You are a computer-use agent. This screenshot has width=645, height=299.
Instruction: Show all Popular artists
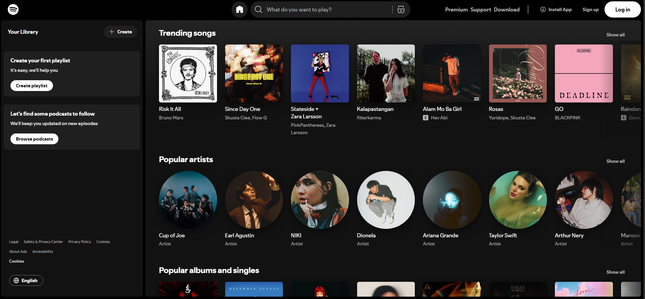pyautogui.click(x=615, y=161)
